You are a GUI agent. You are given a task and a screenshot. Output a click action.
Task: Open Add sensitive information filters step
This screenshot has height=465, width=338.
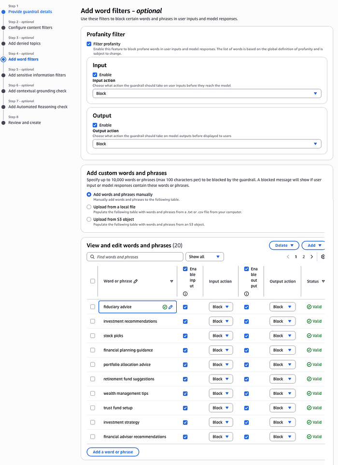pos(37,75)
